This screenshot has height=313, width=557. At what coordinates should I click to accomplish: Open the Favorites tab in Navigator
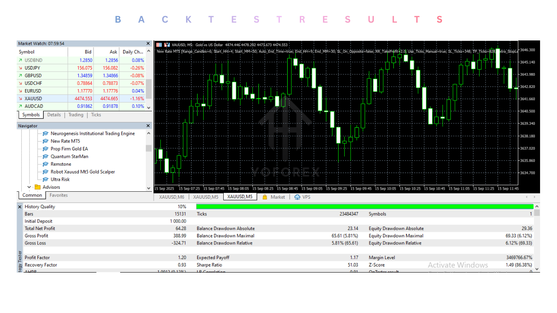pyautogui.click(x=58, y=195)
